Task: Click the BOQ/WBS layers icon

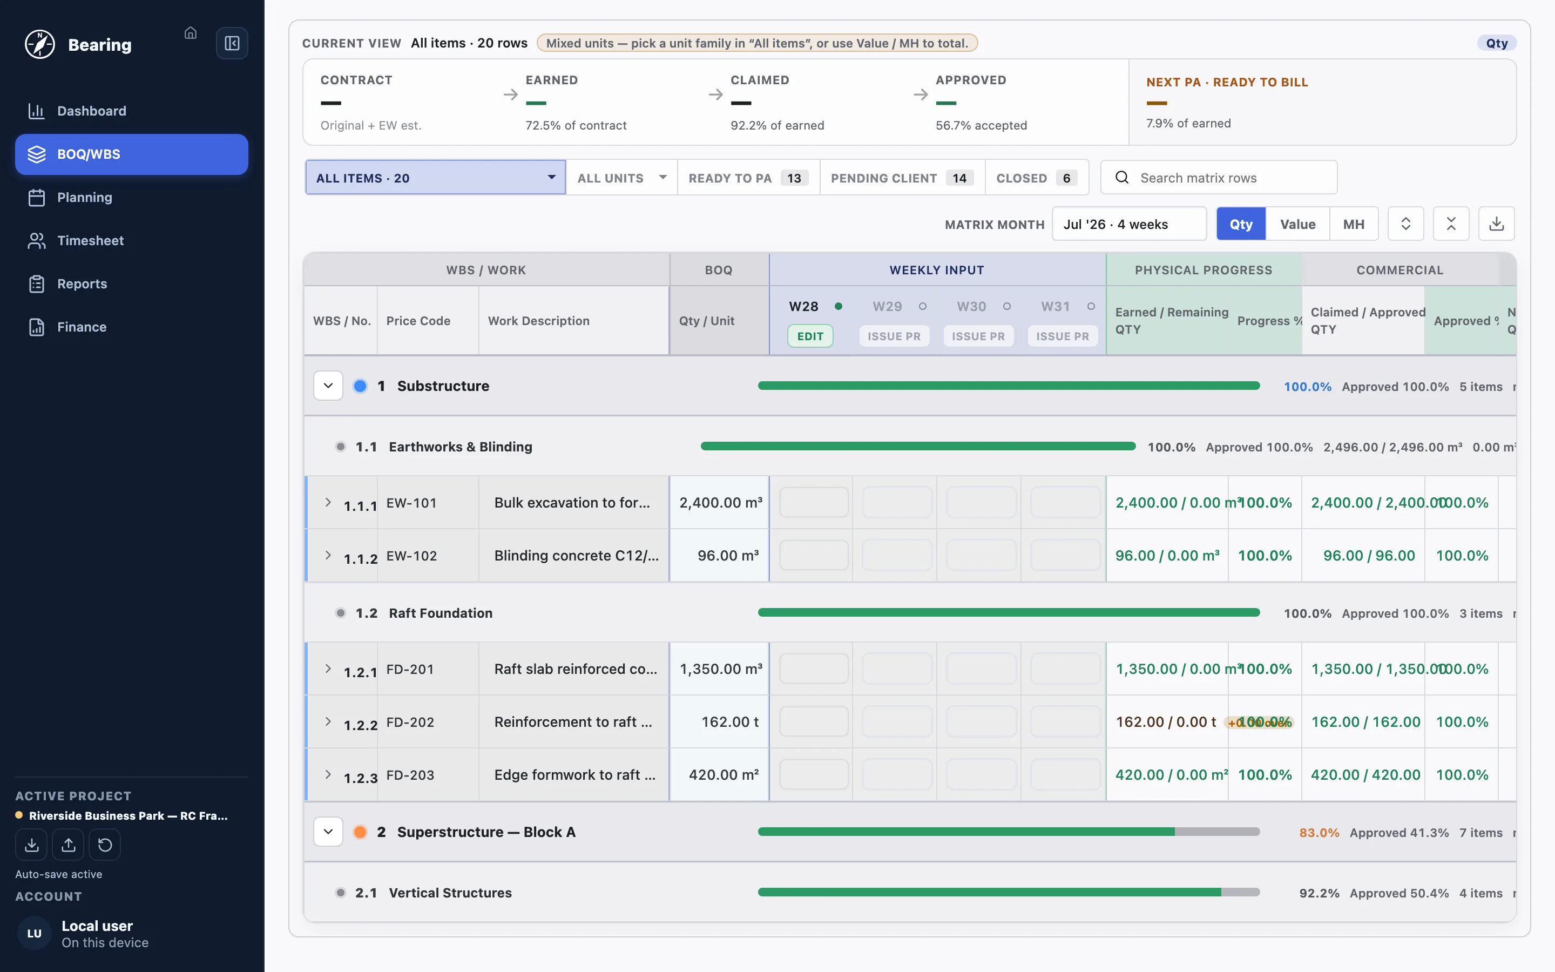Action: 37,154
